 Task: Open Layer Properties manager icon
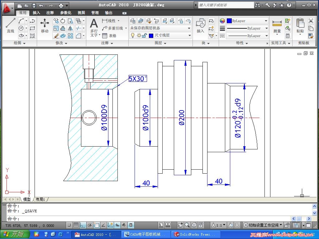[133, 21]
